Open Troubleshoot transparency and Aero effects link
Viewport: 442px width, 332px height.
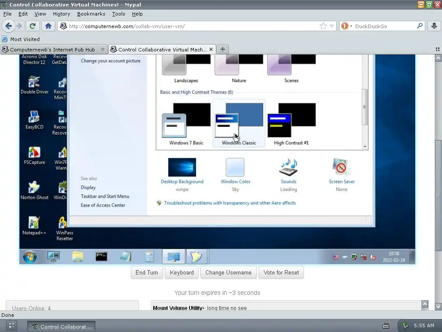point(230,203)
